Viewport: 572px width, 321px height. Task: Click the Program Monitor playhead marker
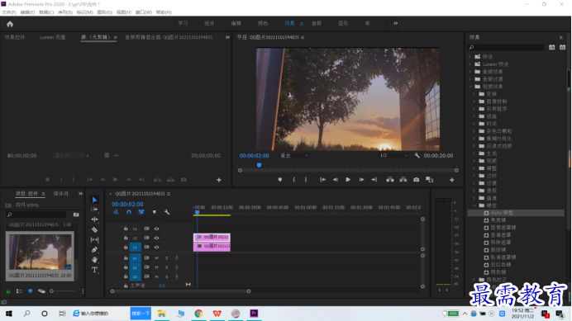[259, 165]
